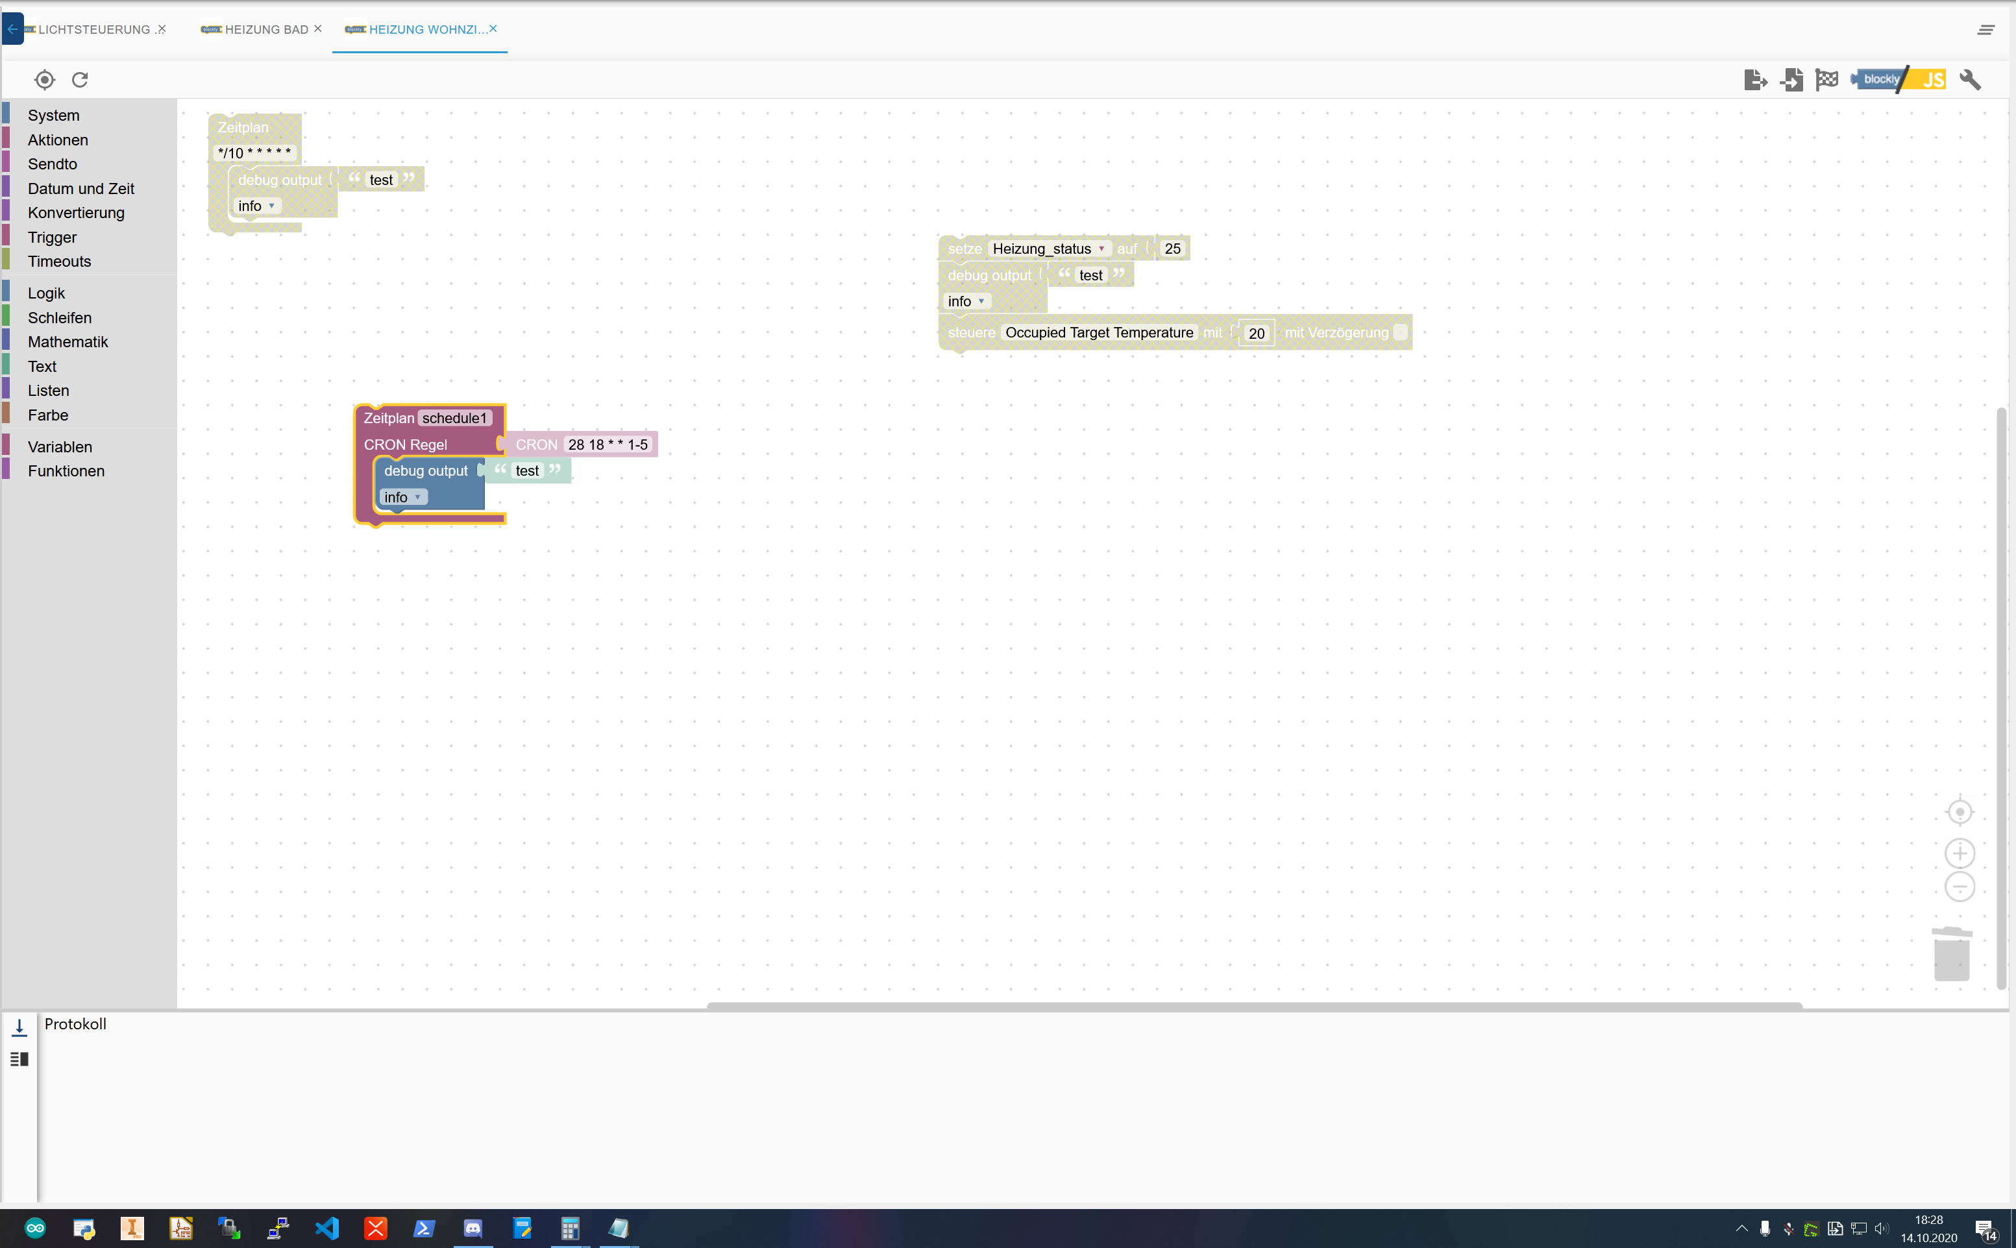Open the Variablen toolbox category
Viewport: 2016px width, 1248px height.
pyautogui.click(x=60, y=447)
